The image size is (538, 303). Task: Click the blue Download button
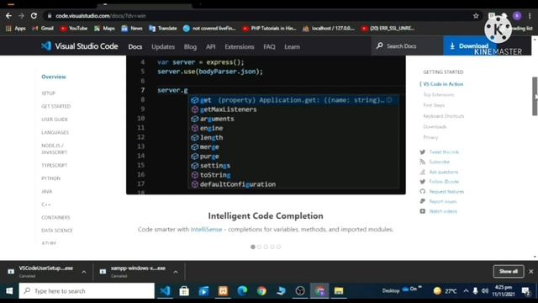pyautogui.click(x=469, y=45)
